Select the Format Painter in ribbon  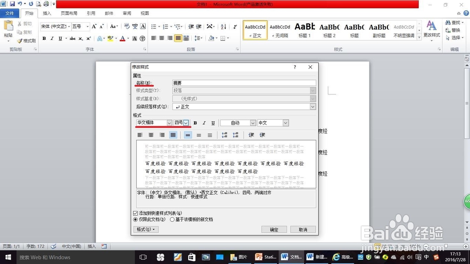point(26,41)
